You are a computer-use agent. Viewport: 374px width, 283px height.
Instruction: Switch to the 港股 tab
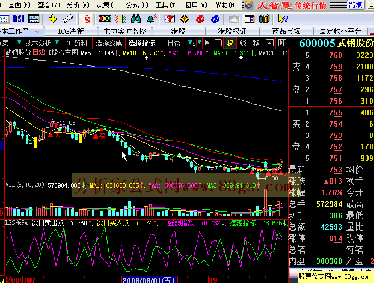pos(179,31)
